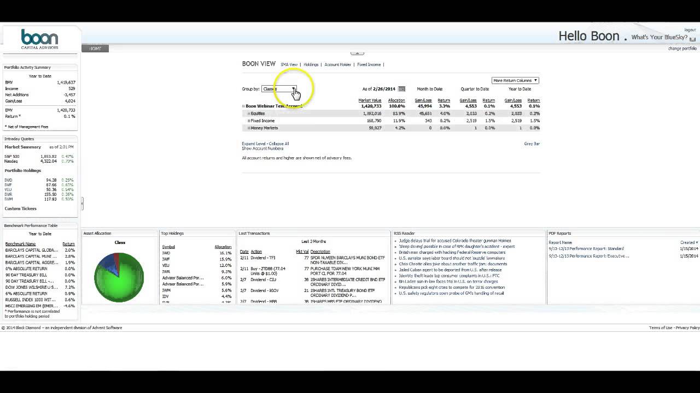Switch to SMA View
700x393 pixels.
(289, 64)
